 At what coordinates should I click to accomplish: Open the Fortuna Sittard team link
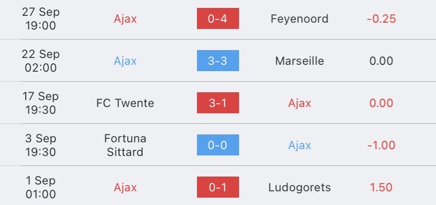pyautogui.click(x=125, y=145)
